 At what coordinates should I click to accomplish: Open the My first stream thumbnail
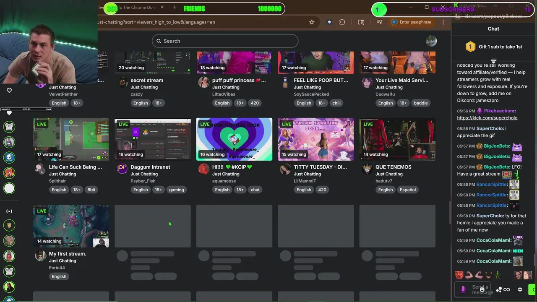tap(71, 226)
